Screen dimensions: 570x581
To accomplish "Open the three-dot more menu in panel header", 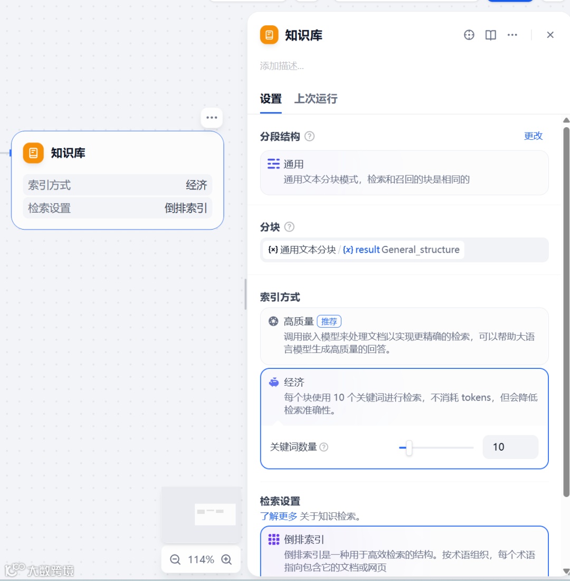I will [x=512, y=35].
